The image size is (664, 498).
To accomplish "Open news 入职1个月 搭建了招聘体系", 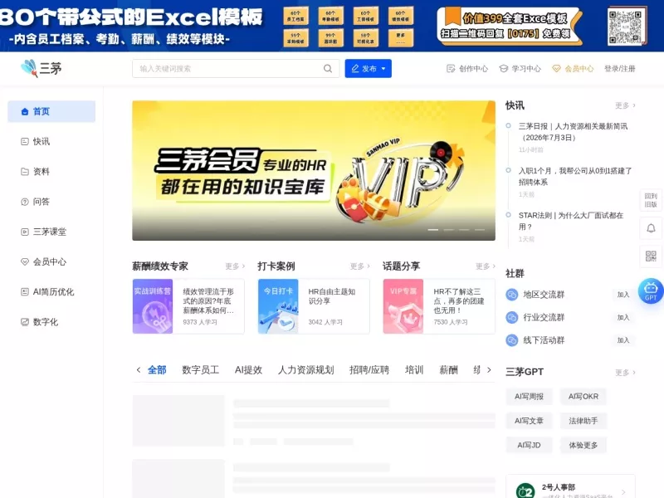I will [575, 176].
